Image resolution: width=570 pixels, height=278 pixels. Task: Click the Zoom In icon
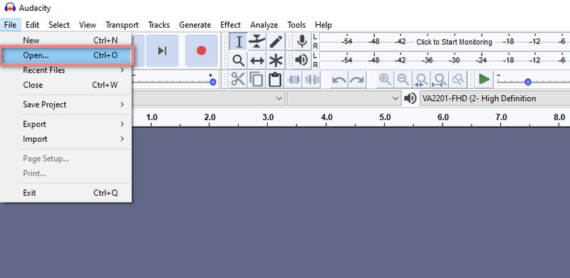(x=385, y=79)
